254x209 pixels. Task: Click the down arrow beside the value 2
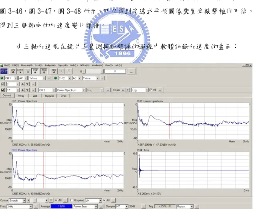(28, 84)
